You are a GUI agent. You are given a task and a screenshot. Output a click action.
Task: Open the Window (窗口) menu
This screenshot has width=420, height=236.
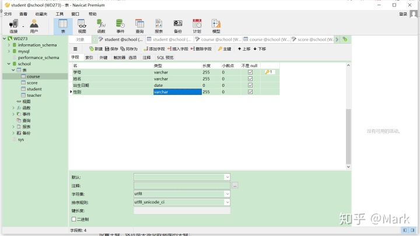pos(75,14)
